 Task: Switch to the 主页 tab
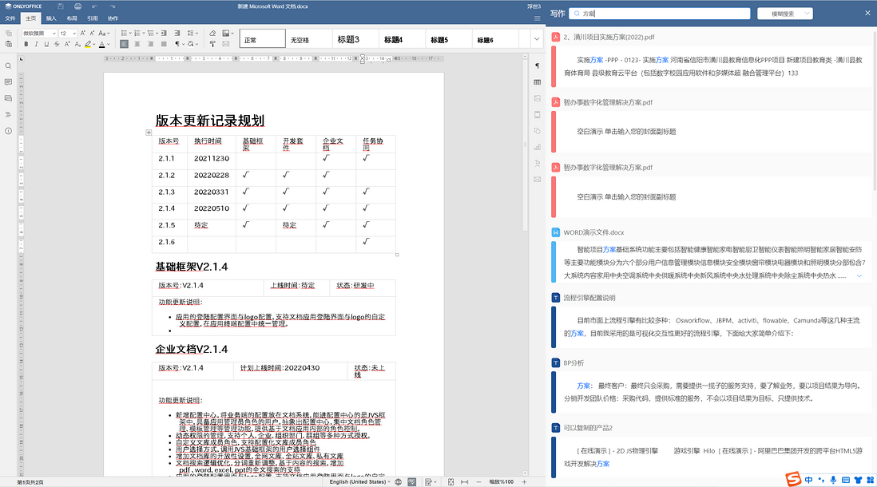point(31,18)
